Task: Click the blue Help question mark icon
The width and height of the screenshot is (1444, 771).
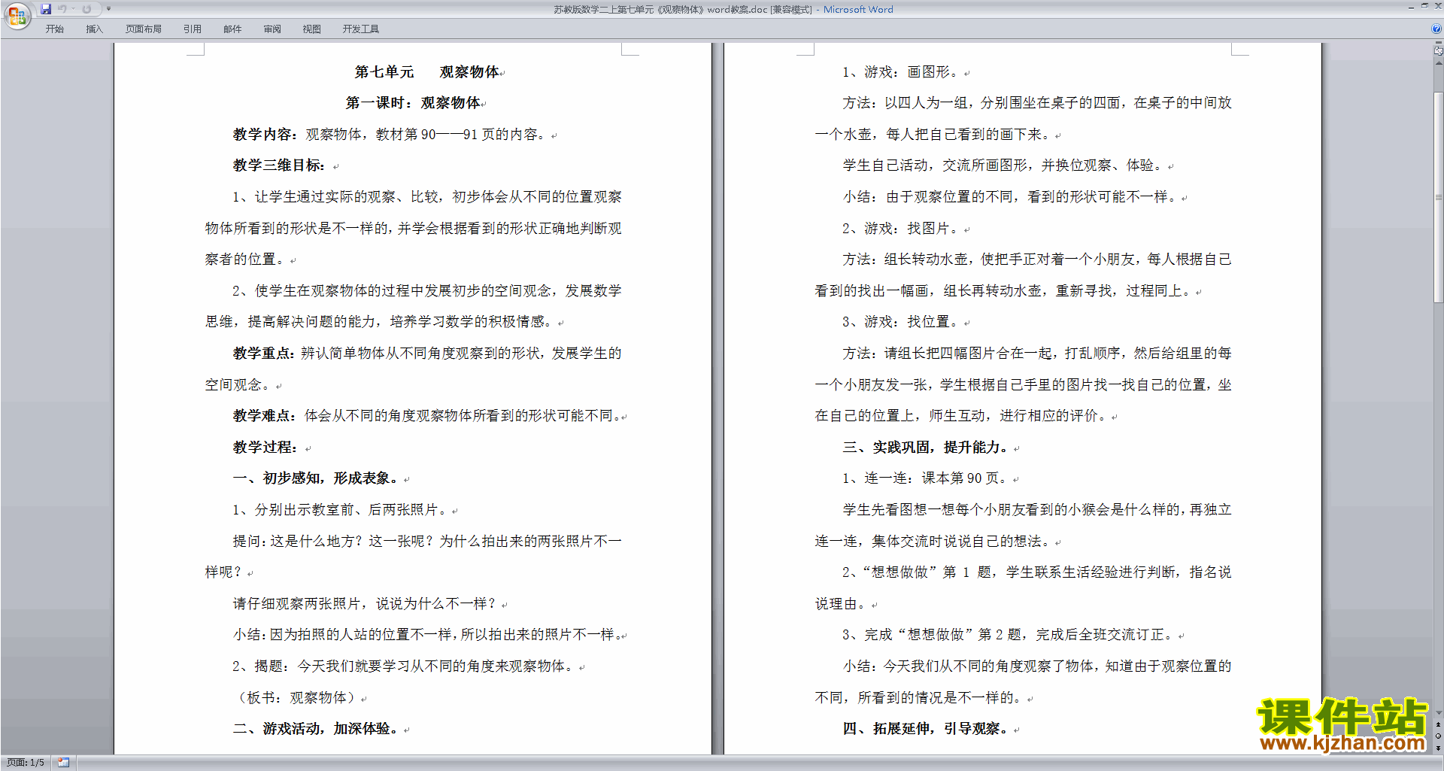Action: pos(1436,29)
